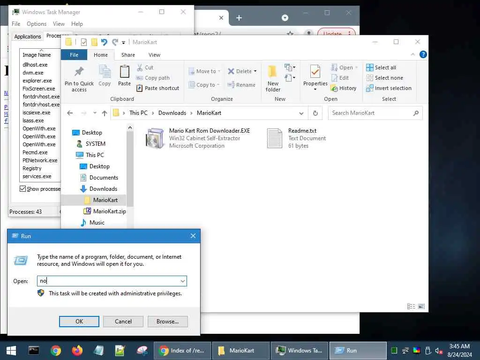
Task: Click Copy path in ribbon
Action: tap(152, 78)
